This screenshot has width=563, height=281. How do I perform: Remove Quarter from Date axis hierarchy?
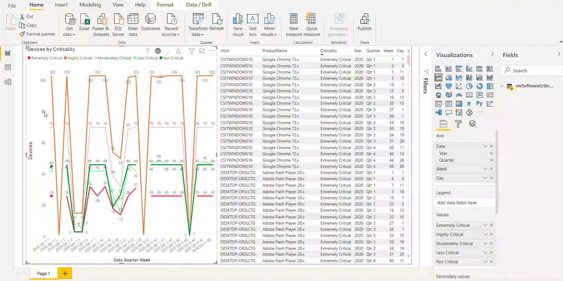(491, 160)
